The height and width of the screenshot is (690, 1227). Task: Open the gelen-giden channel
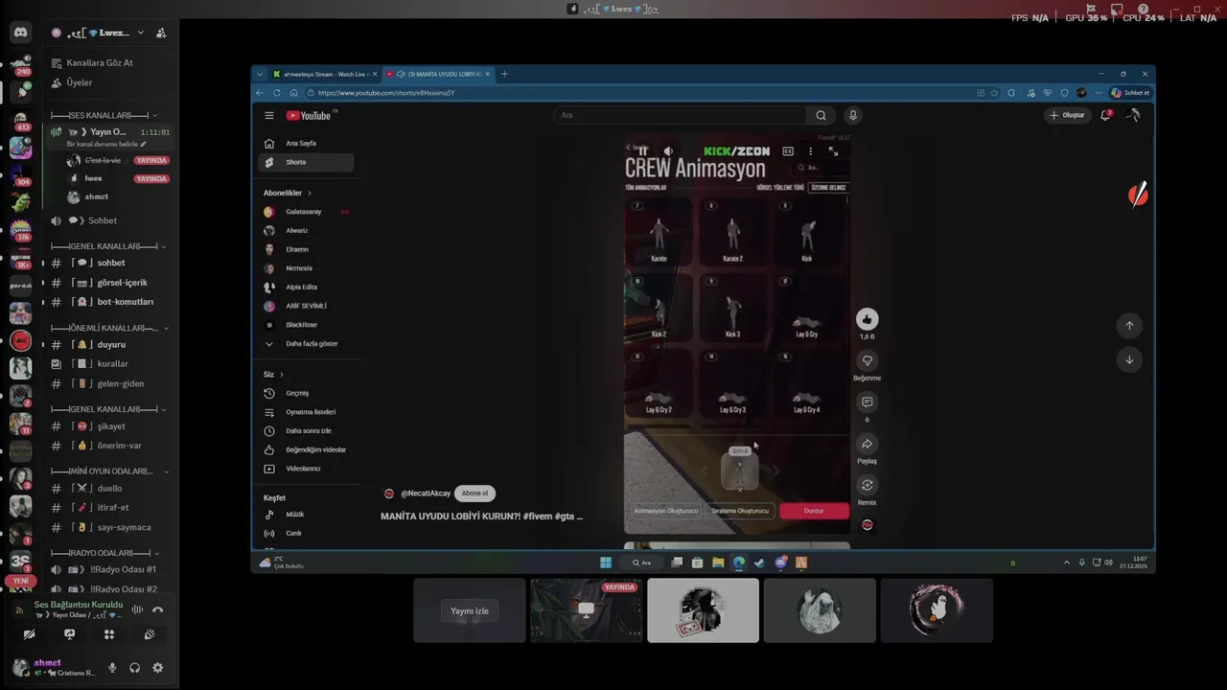[x=110, y=383]
